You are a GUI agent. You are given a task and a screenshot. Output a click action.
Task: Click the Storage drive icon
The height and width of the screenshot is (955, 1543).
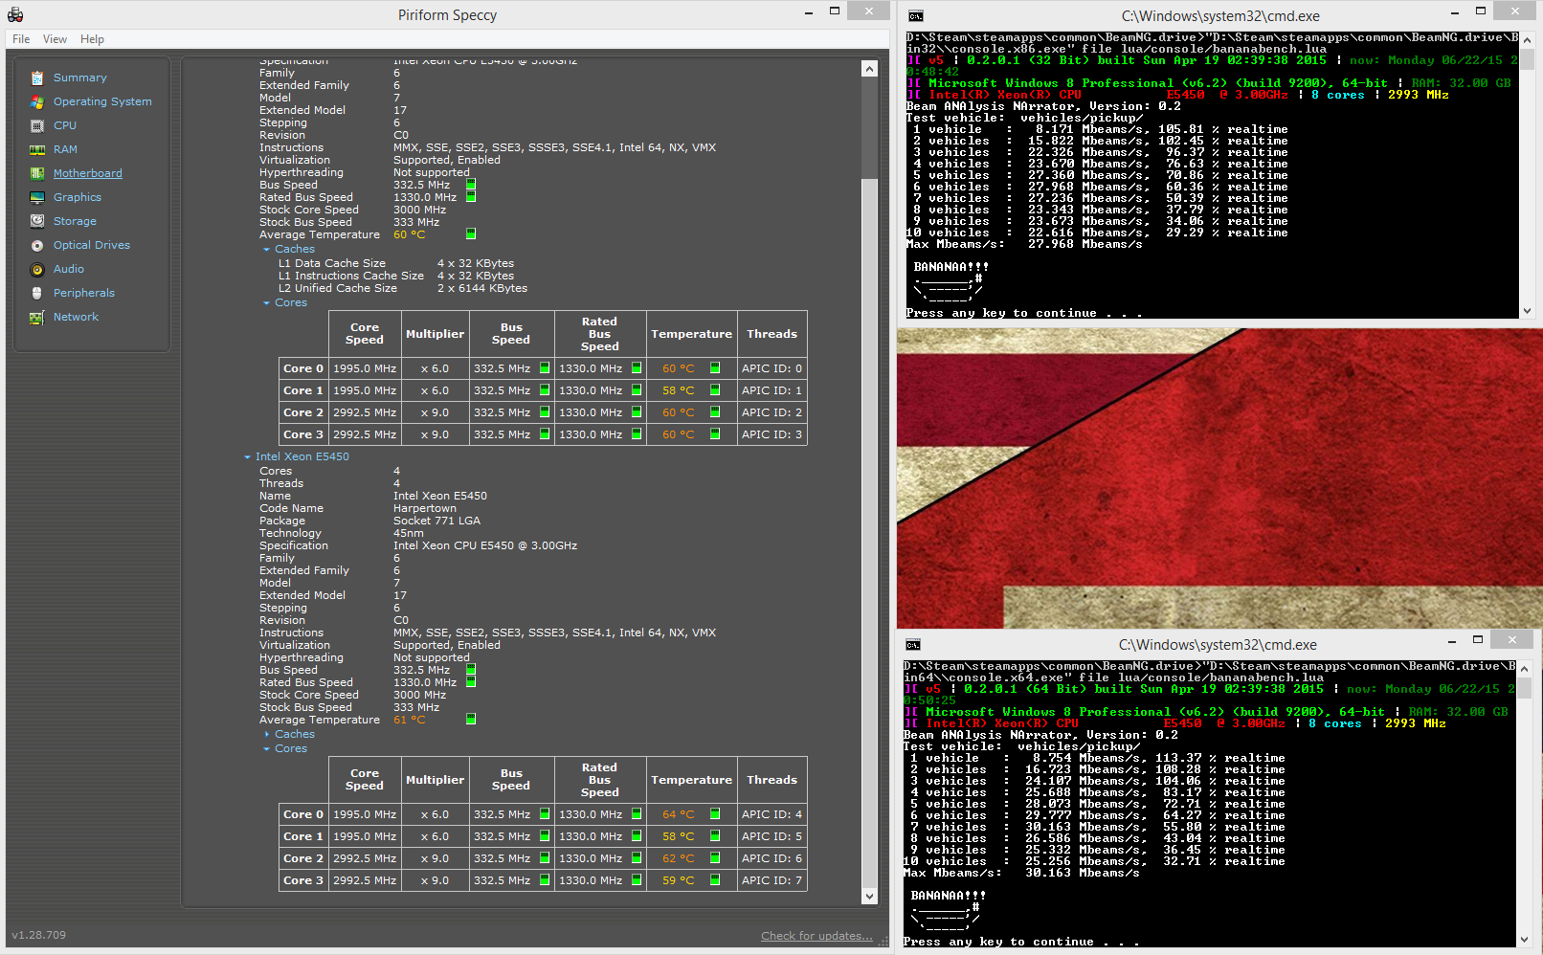click(37, 221)
